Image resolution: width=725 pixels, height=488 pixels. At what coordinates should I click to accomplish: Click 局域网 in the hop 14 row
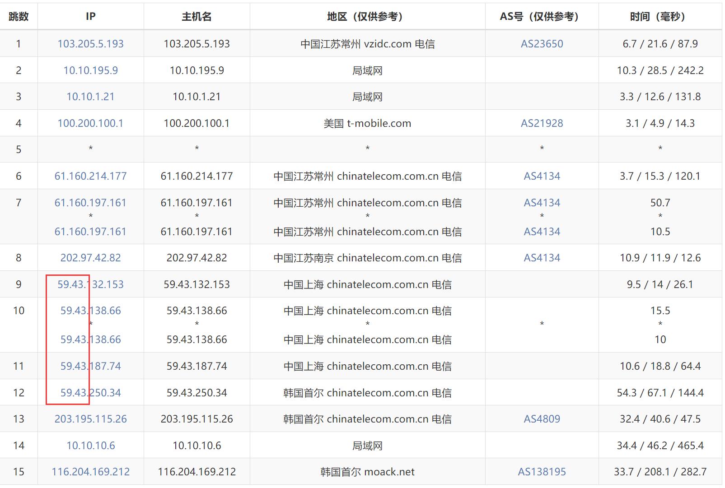(x=367, y=446)
